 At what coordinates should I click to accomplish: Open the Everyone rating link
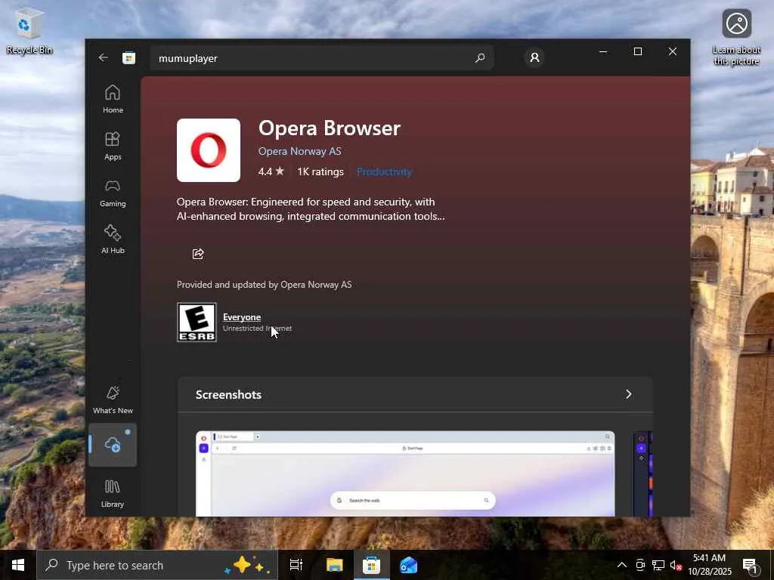(x=242, y=317)
